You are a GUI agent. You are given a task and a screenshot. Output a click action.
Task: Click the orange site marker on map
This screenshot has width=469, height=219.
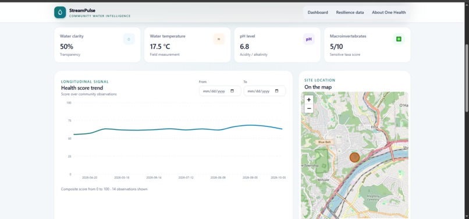tap(354, 157)
